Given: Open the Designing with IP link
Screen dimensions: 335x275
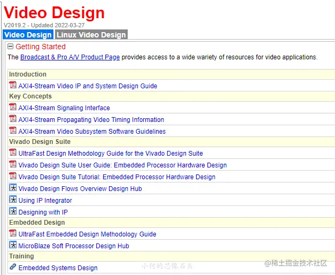Looking at the screenshot, I should pyautogui.click(x=43, y=212).
